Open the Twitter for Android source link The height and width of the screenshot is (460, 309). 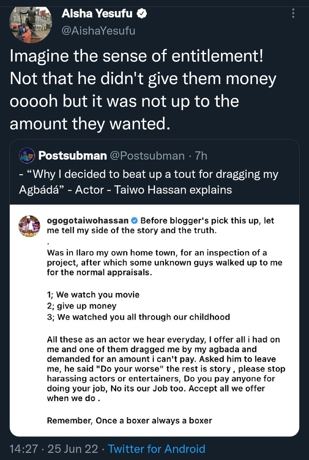[157, 449]
